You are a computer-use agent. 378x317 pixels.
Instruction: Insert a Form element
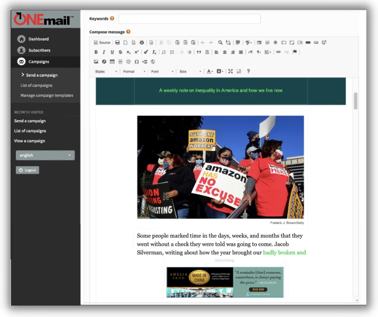259,43
